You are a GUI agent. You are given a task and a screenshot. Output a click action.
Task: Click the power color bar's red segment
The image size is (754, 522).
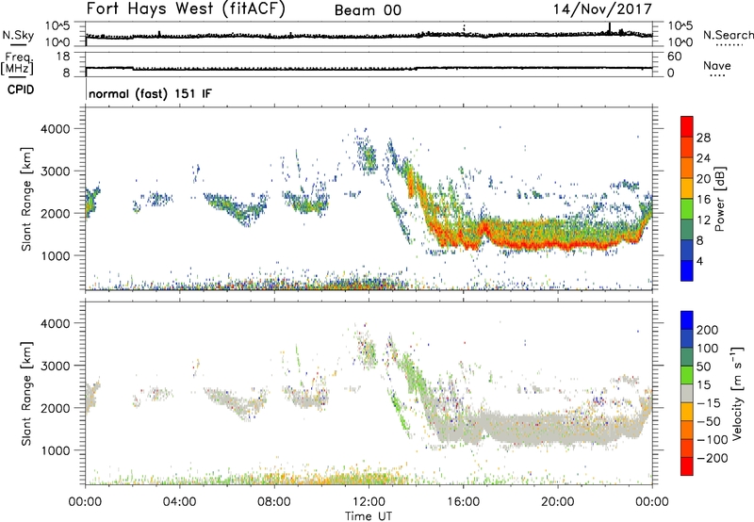click(x=687, y=126)
